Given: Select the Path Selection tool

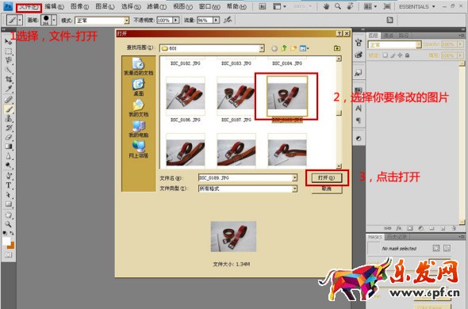Looking at the screenshot, I should (x=8, y=194).
